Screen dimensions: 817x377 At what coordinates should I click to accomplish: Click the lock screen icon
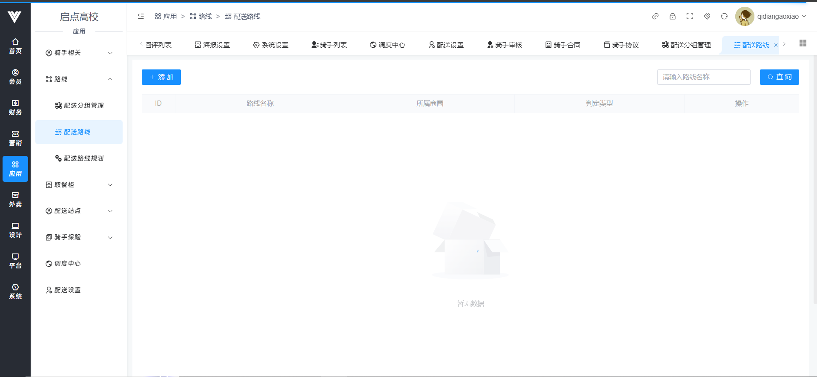tap(673, 16)
